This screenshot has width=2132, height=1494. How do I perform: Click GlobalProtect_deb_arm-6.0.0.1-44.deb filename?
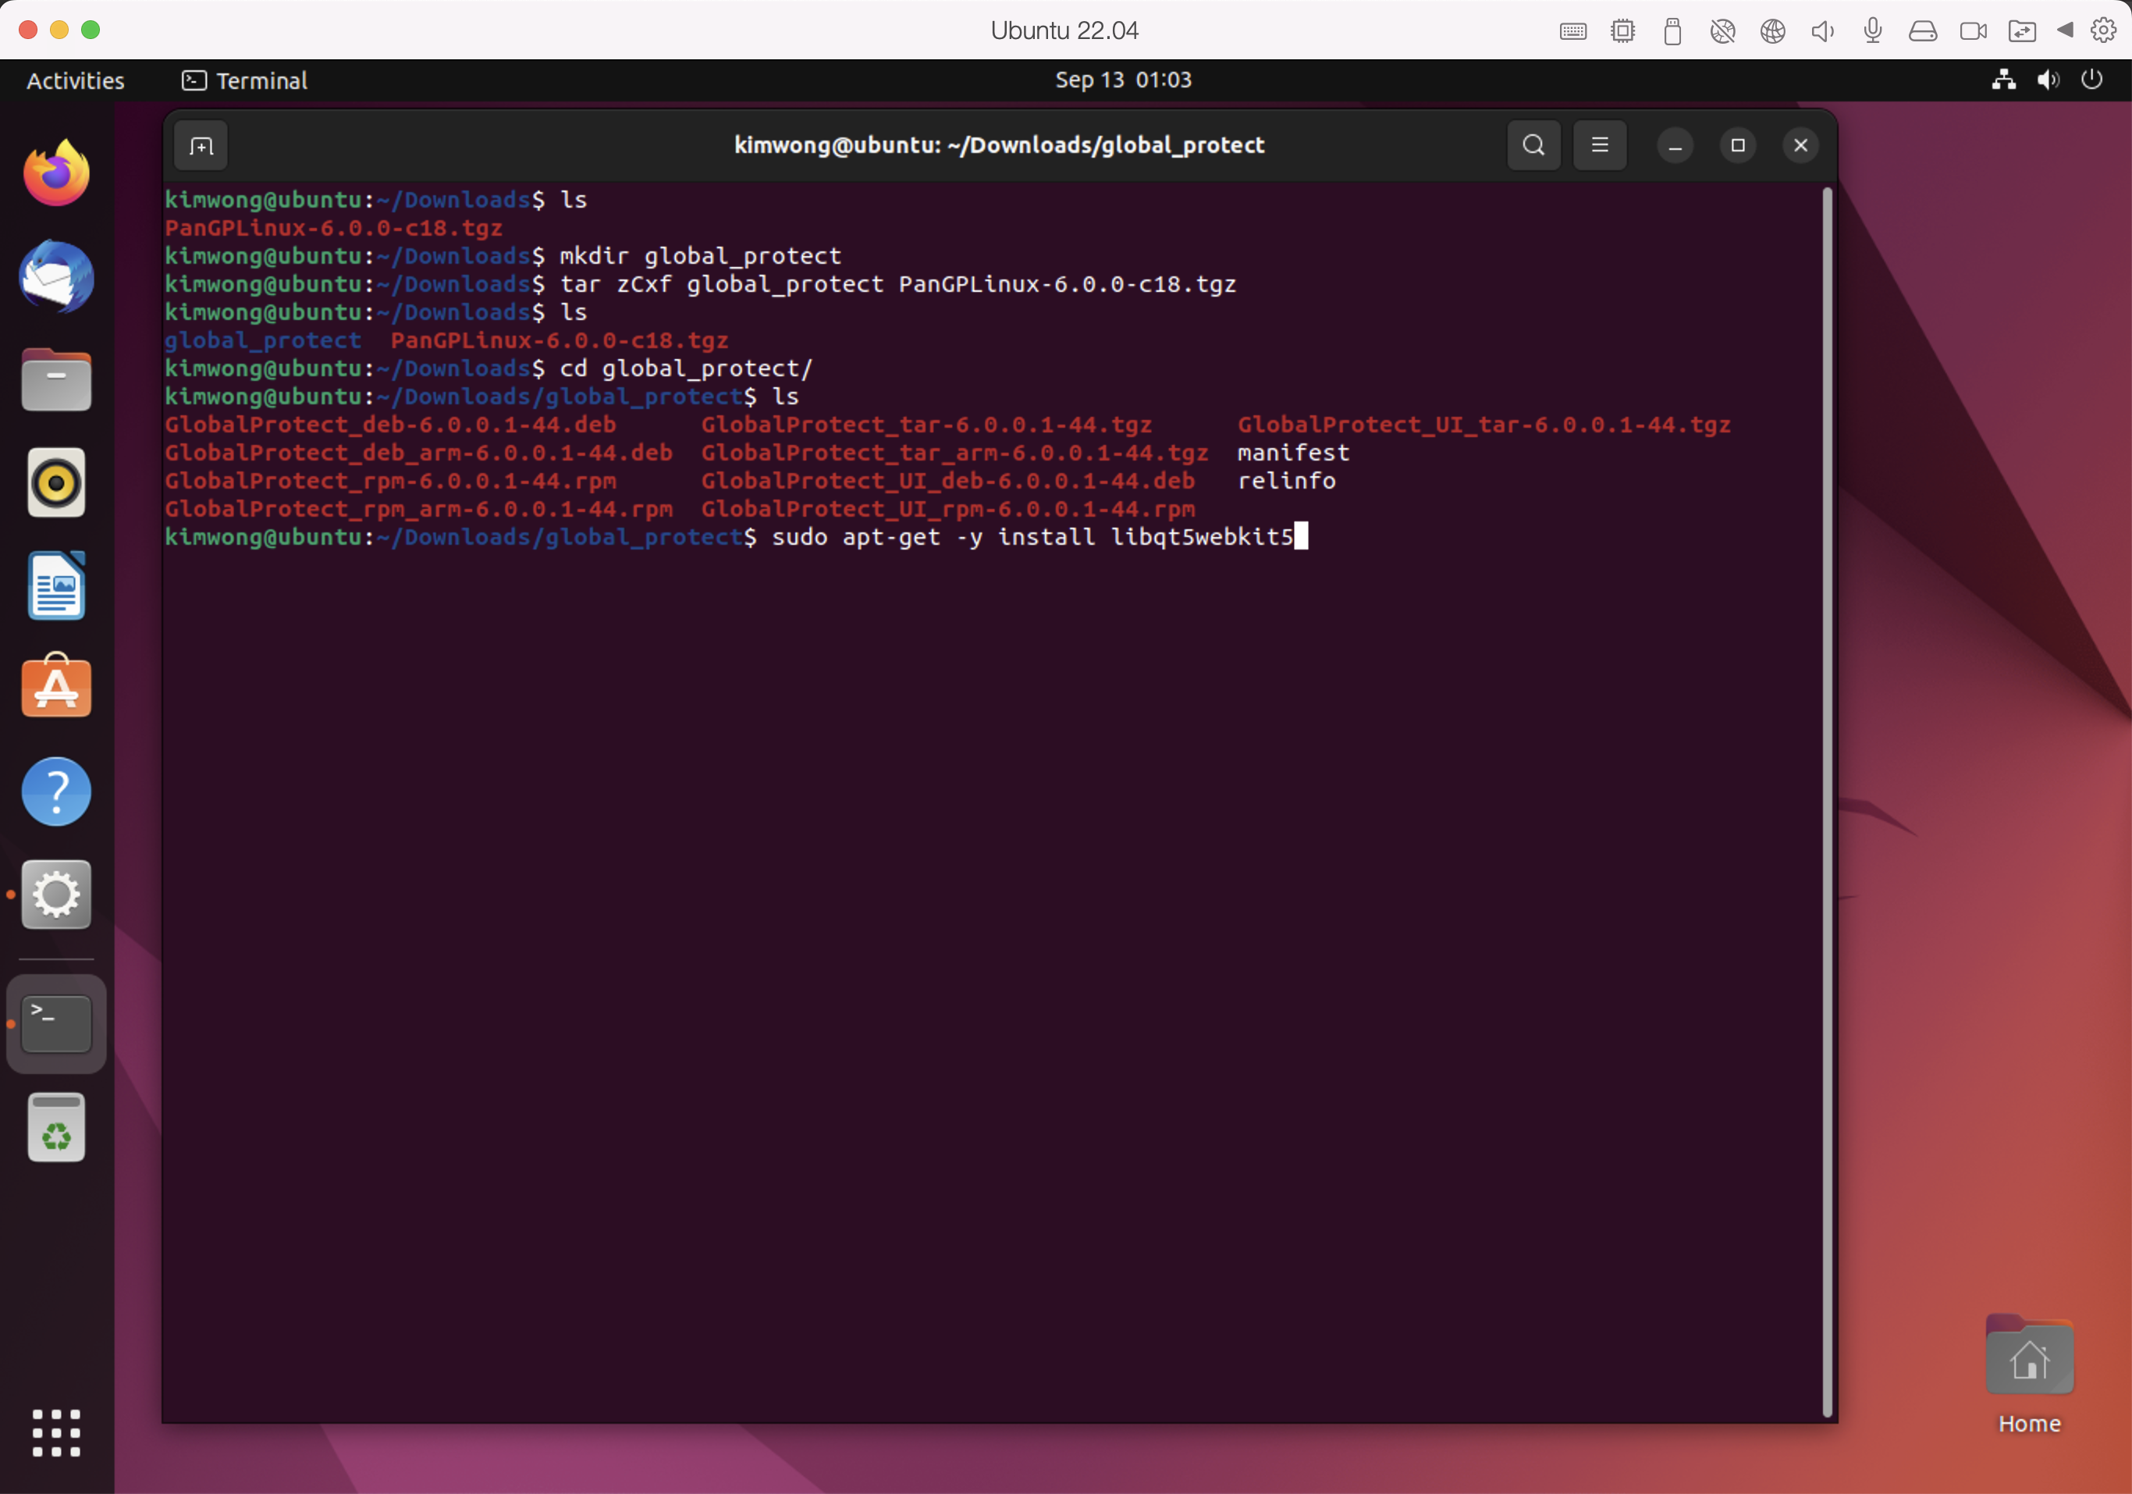point(418,454)
